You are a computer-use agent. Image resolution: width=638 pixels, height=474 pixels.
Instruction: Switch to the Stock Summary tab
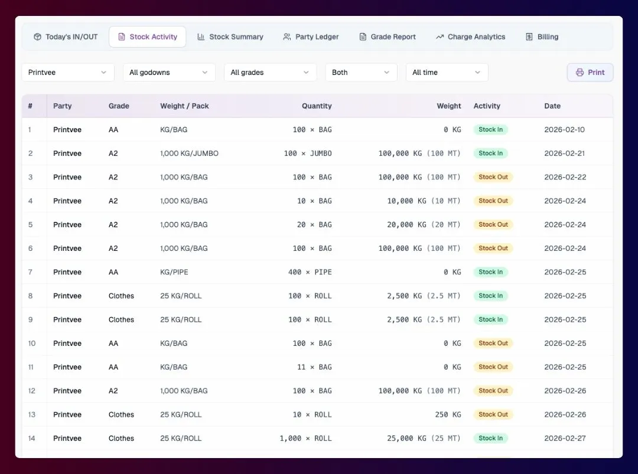point(230,37)
